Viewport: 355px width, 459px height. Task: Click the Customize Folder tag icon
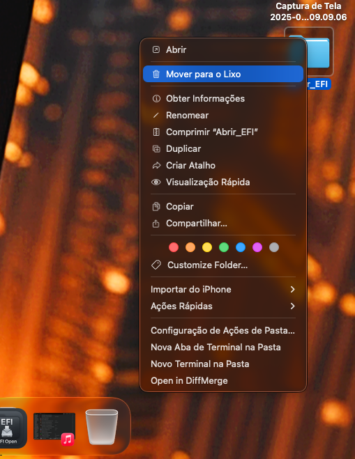pyautogui.click(x=156, y=265)
